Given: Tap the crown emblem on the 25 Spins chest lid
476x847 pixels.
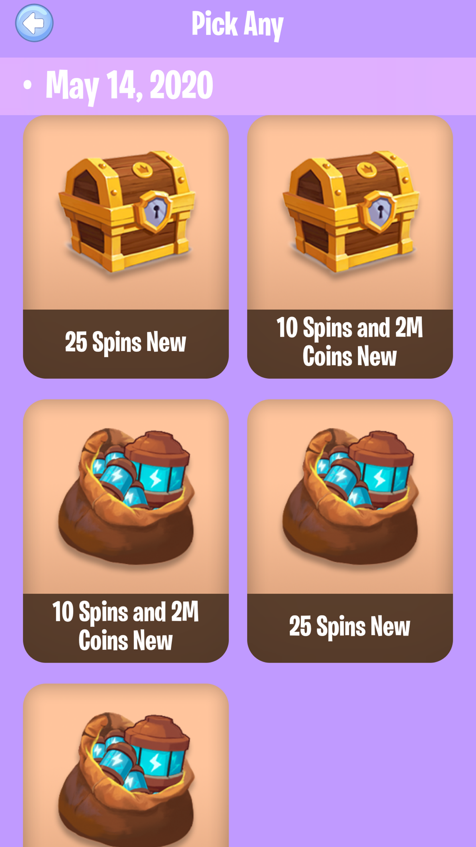Looking at the screenshot, I should 141,169.
